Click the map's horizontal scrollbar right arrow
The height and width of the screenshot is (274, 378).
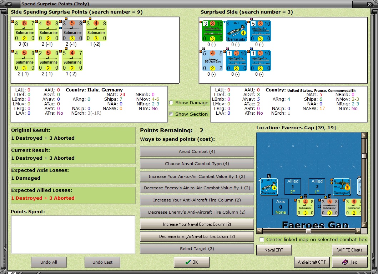tap(358, 231)
